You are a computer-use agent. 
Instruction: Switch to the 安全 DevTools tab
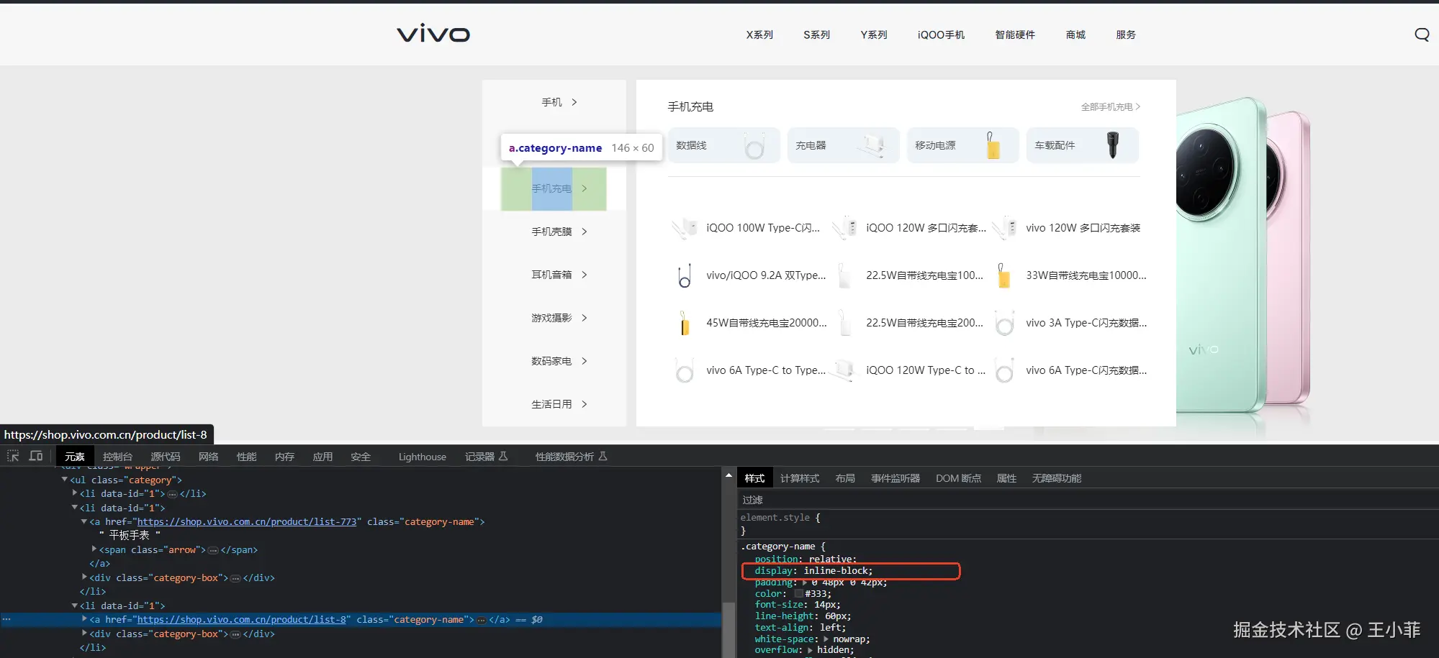[361, 457]
